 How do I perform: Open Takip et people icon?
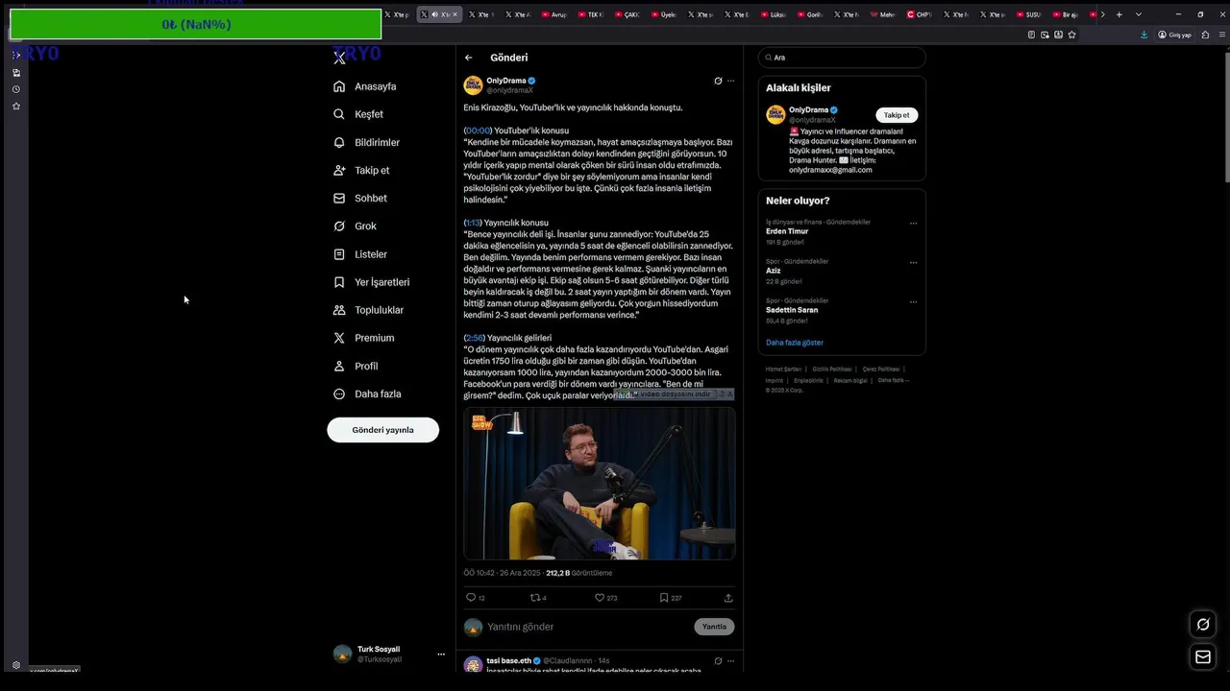coord(339,170)
